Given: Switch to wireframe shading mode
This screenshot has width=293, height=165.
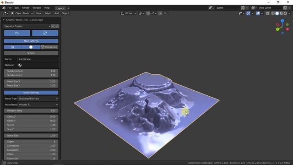Looking at the screenshot, I should [x=273, y=13].
